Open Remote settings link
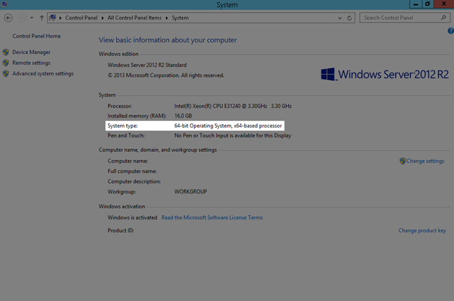Screen dimensions: 454x301 pos(31,63)
